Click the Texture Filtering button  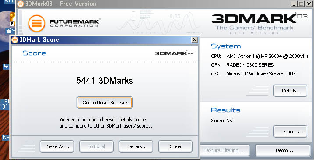(224, 150)
